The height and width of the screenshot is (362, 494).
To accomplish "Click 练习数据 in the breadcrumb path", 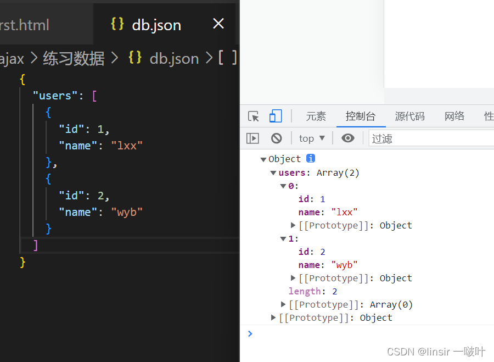I will 74,58.
